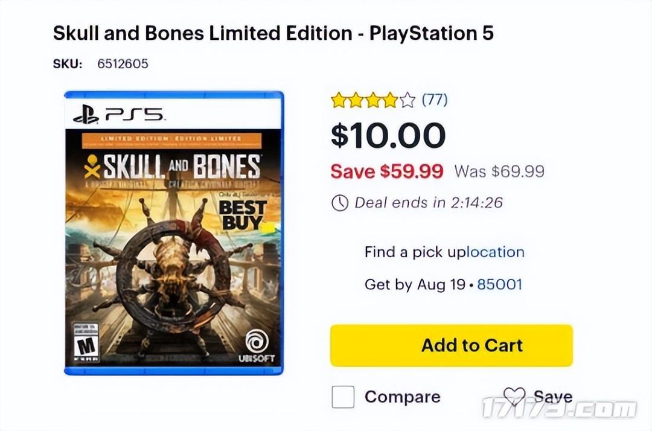Click the skull crossbones logo on cover
This screenshot has width=652, height=431.
tap(92, 165)
